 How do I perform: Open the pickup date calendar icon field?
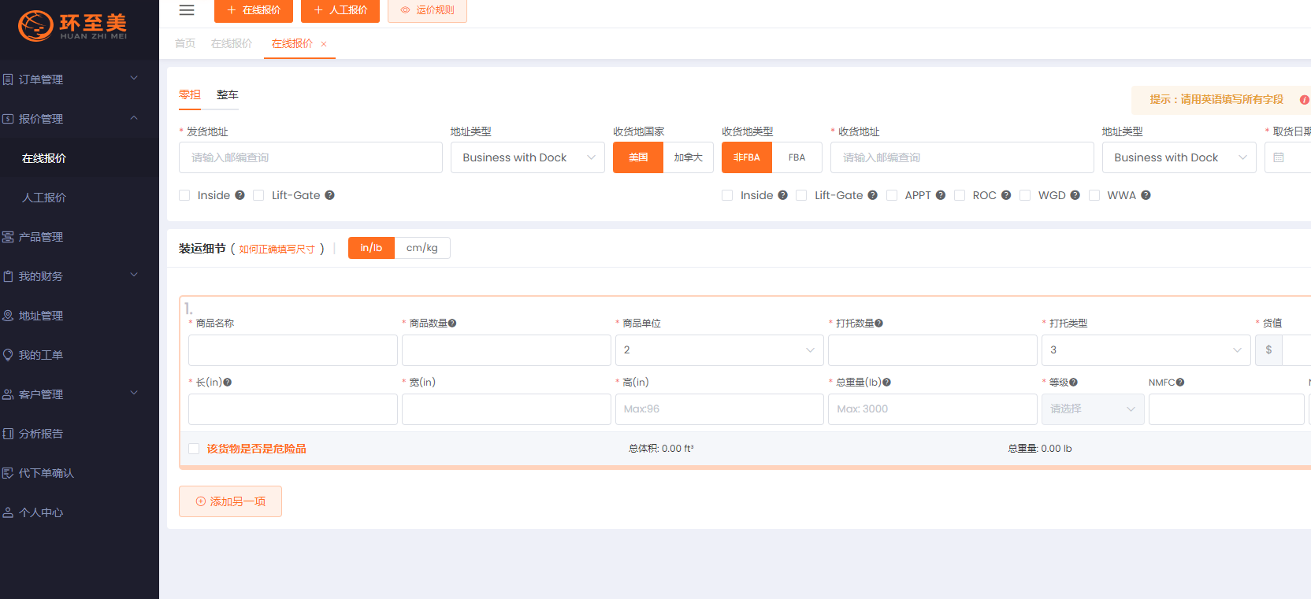(1279, 157)
